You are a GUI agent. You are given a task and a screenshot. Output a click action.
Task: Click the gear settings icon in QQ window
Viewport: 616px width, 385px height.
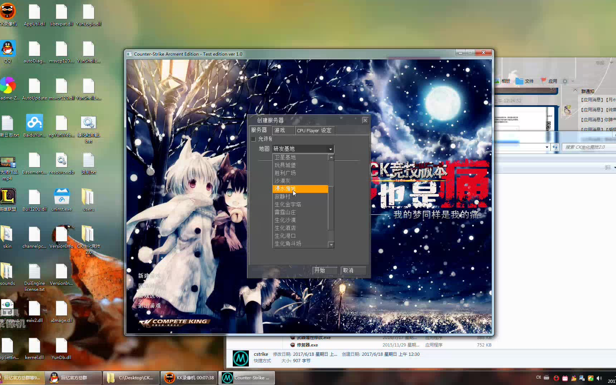click(565, 81)
